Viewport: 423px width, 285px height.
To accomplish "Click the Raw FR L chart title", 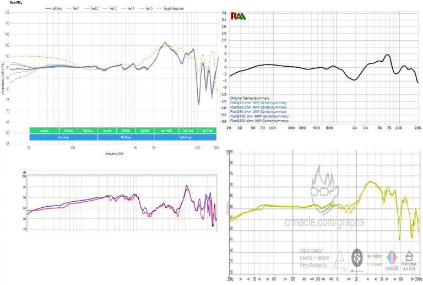I will pos(15,2).
